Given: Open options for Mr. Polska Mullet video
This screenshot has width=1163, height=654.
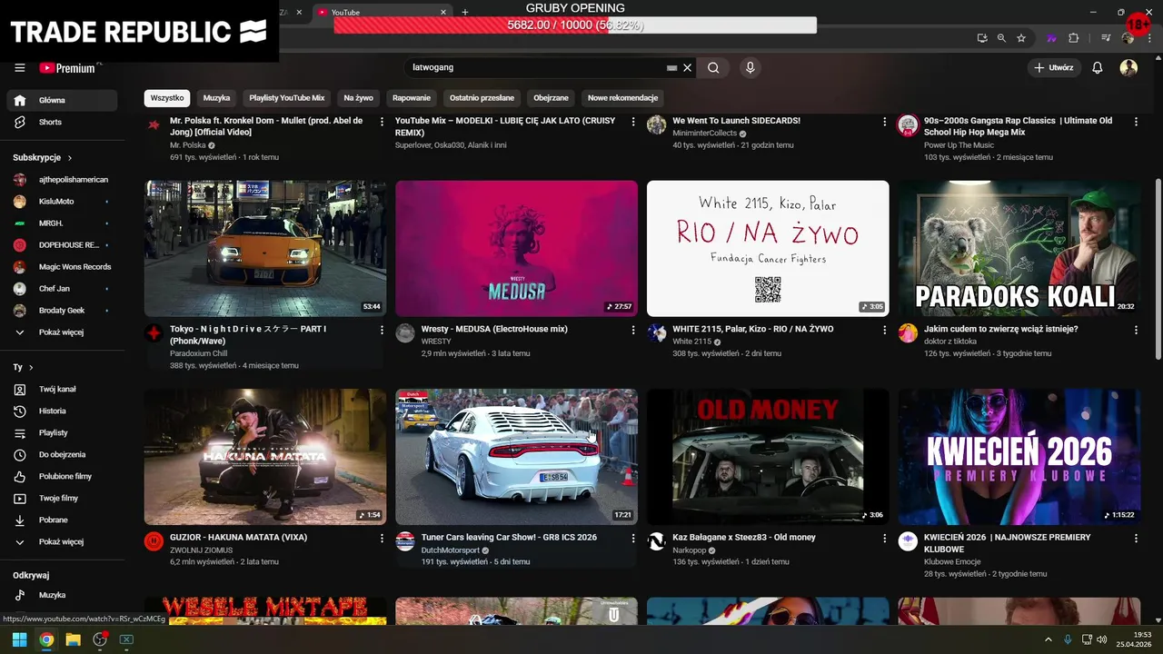Looking at the screenshot, I should (382, 121).
